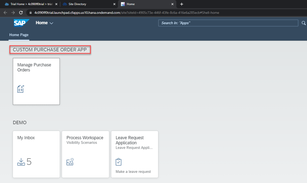Open the Leave Request Application tile
Screen dimensions: 307x183
click(134, 154)
